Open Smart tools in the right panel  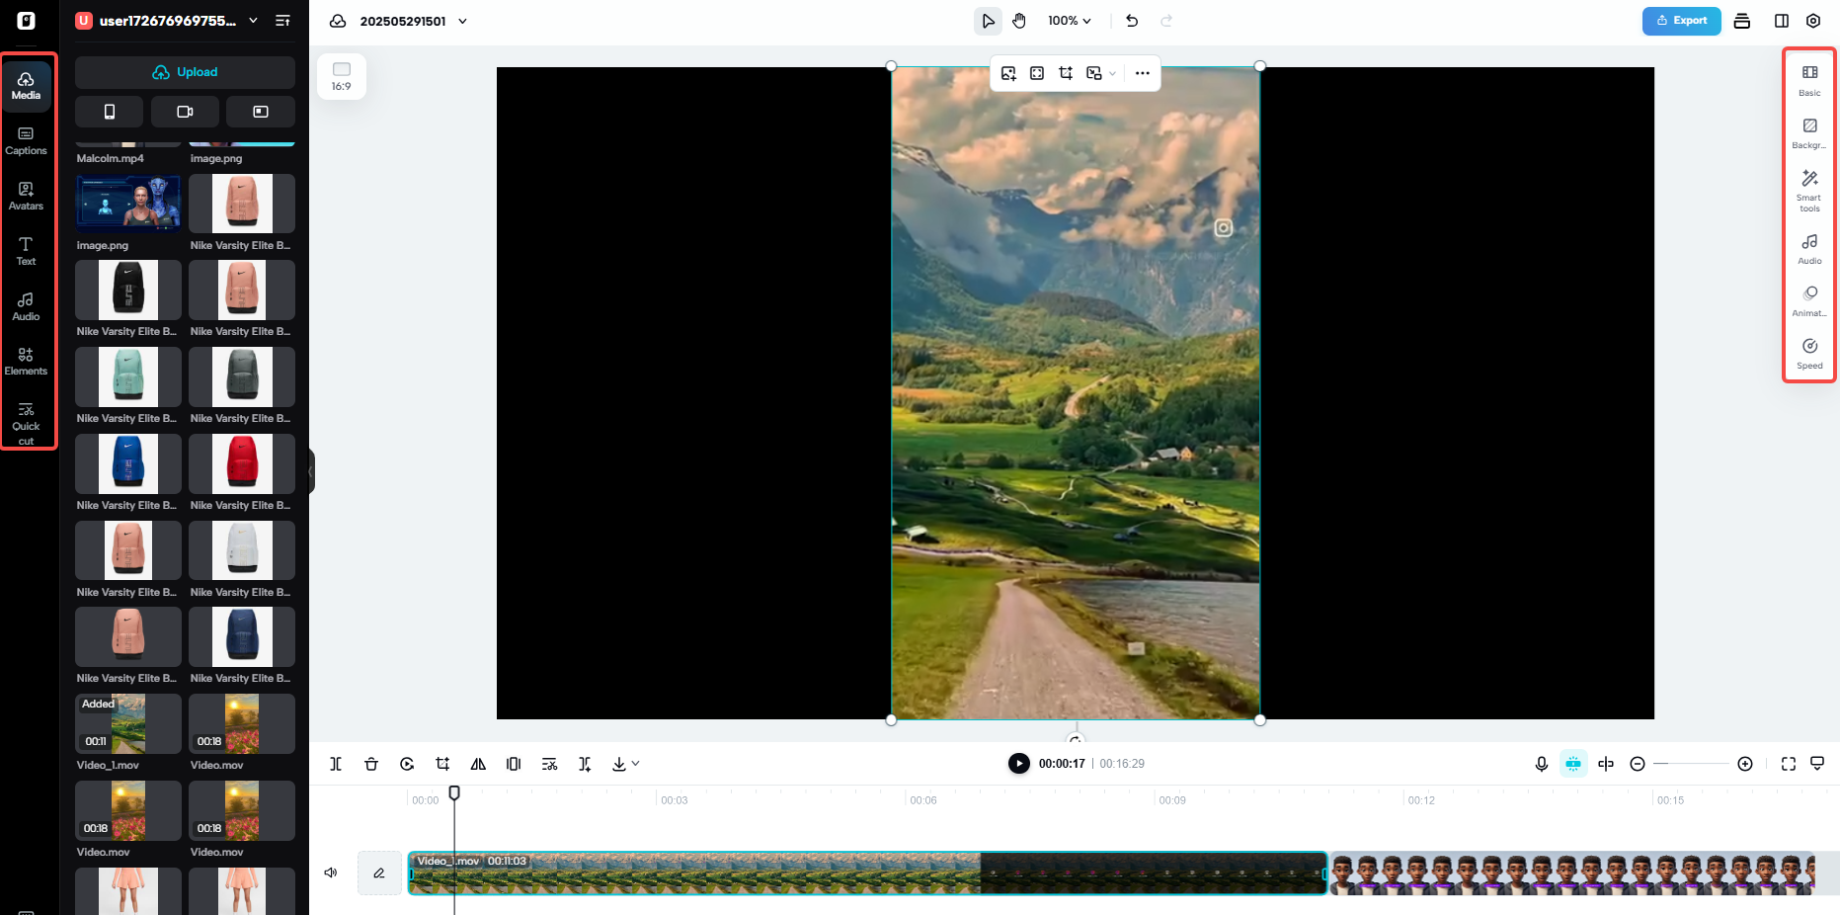pyautogui.click(x=1808, y=190)
